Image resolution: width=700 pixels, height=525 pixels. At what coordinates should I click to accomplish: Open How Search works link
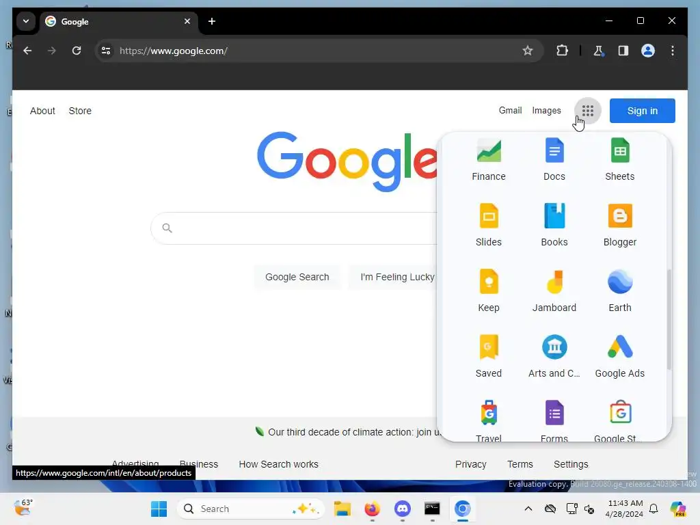(x=279, y=464)
